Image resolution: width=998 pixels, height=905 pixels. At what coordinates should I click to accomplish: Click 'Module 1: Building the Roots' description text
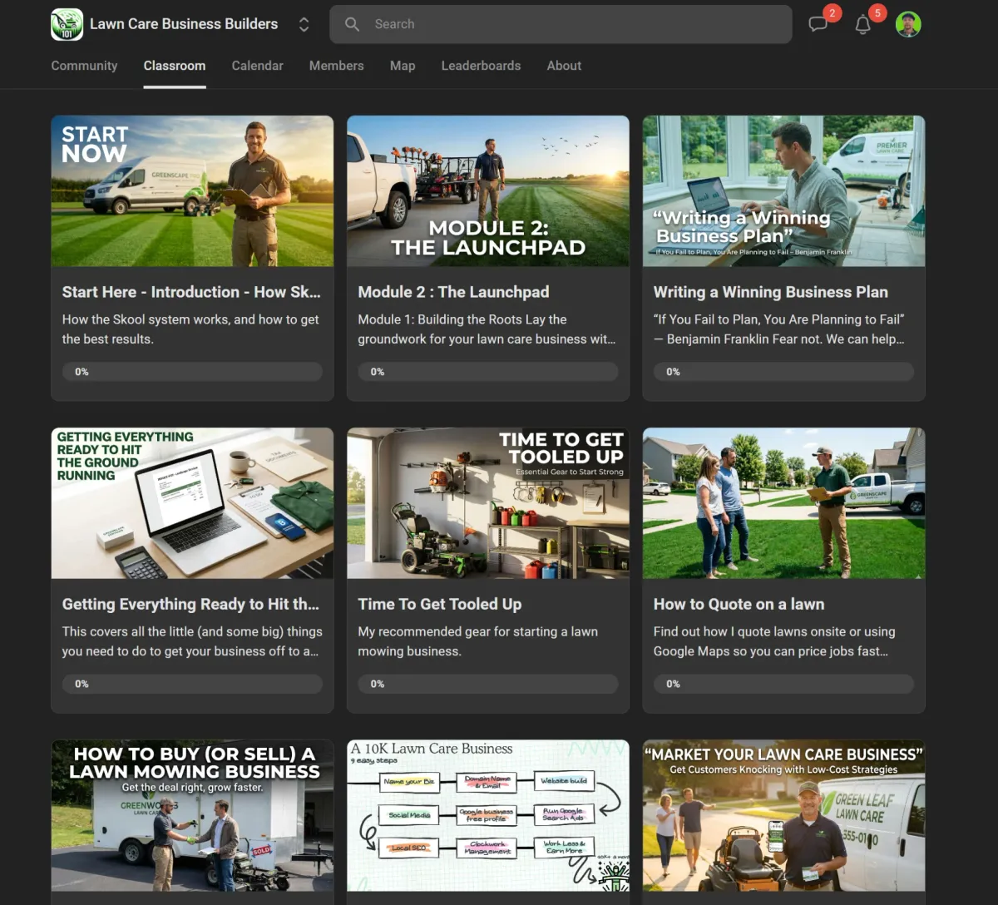point(487,329)
